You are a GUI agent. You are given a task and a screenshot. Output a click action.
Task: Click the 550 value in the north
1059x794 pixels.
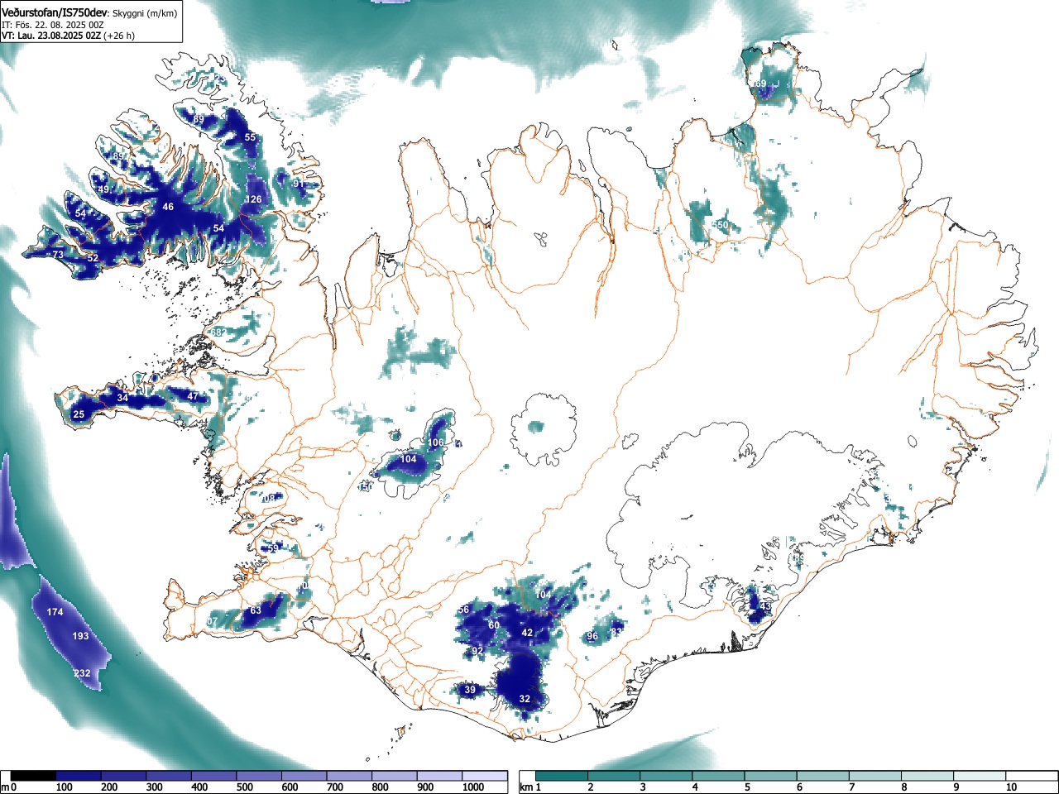tap(720, 225)
